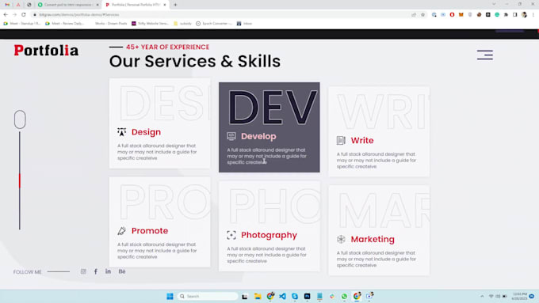Image resolution: width=539 pixels, height=303 pixels.
Task: Select the Design card title
Action: (146, 132)
